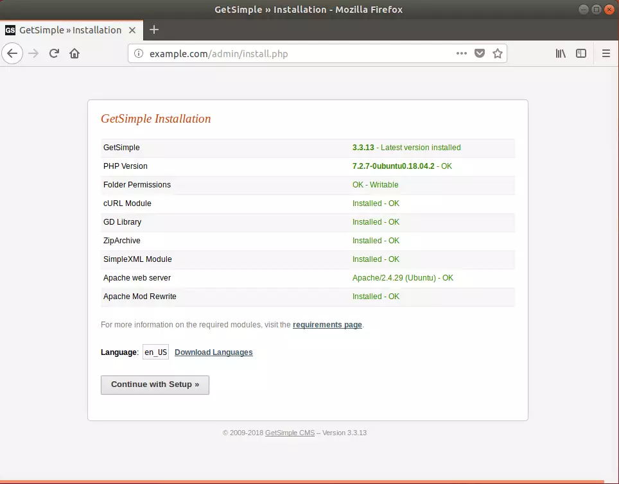This screenshot has height=484, width=619.
Task: Click the Apache Mod Rewrite label
Action: pyautogui.click(x=140, y=297)
